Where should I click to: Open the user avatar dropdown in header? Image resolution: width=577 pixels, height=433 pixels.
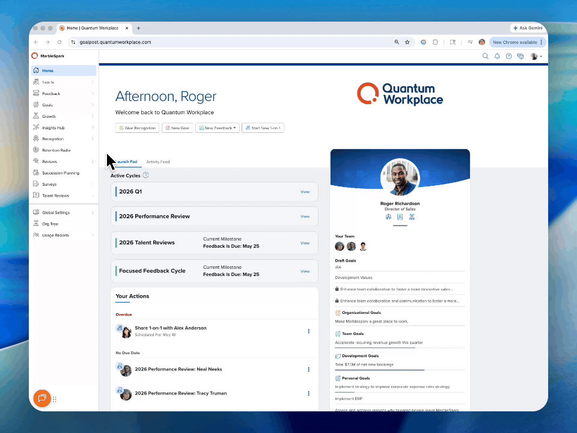coord(536,57)
